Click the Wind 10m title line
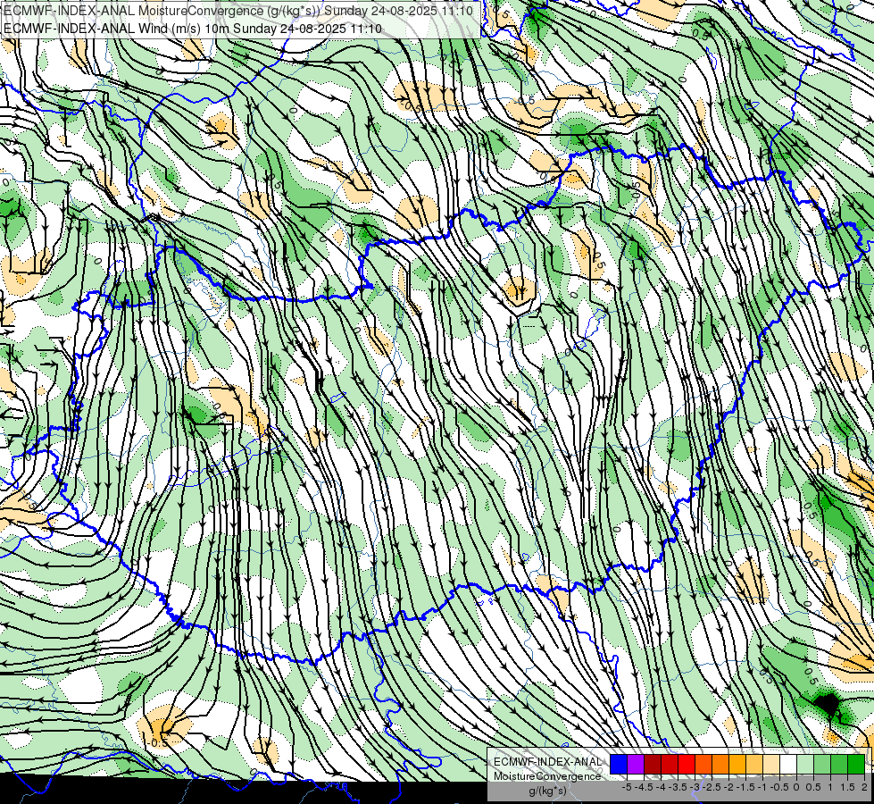874x804 pixels. (193, 28)
